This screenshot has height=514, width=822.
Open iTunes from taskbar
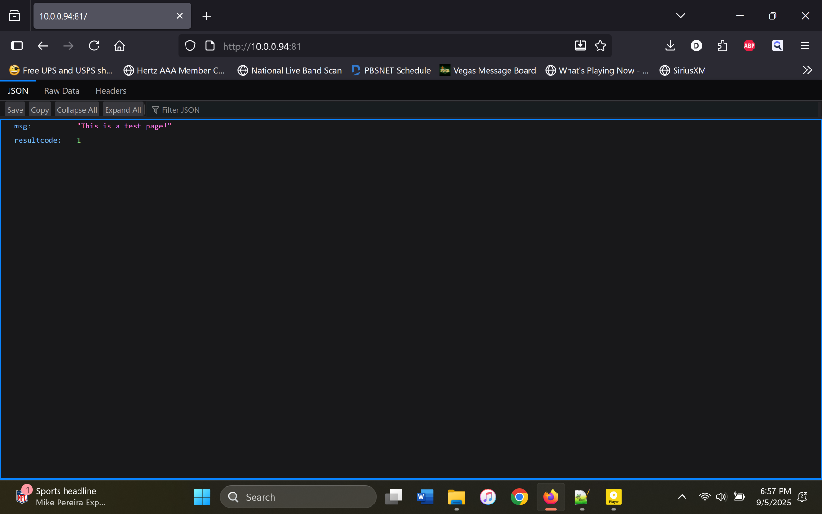point(488,497)
